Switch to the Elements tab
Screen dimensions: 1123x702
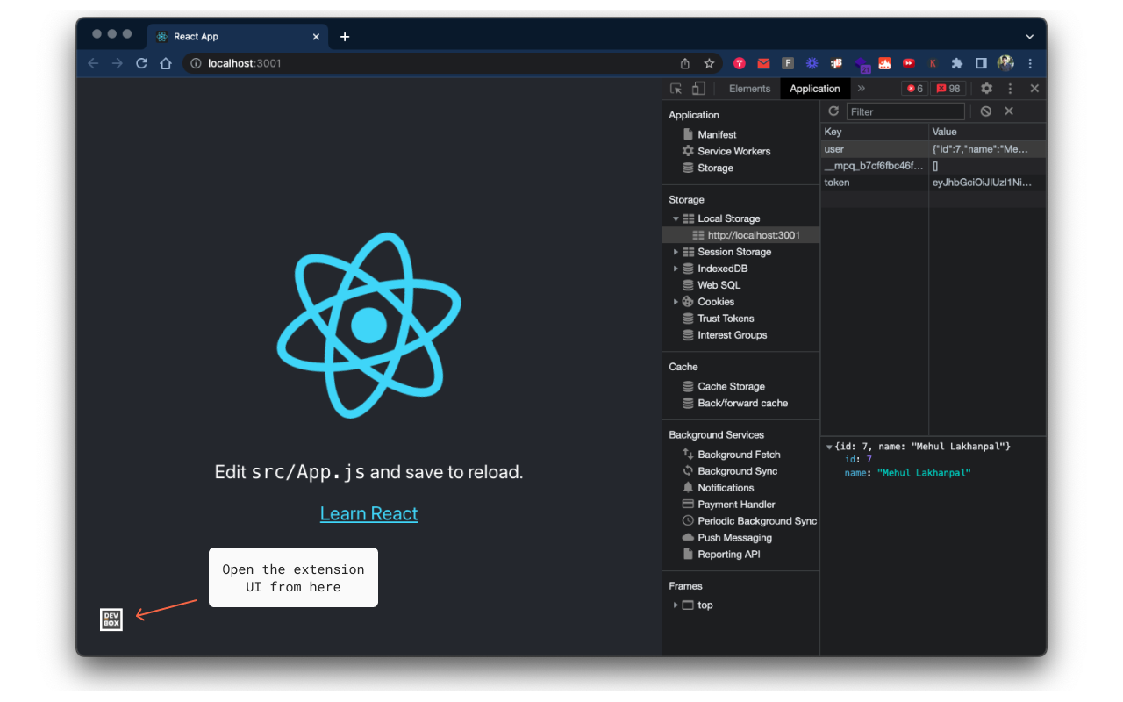[749, 89]
